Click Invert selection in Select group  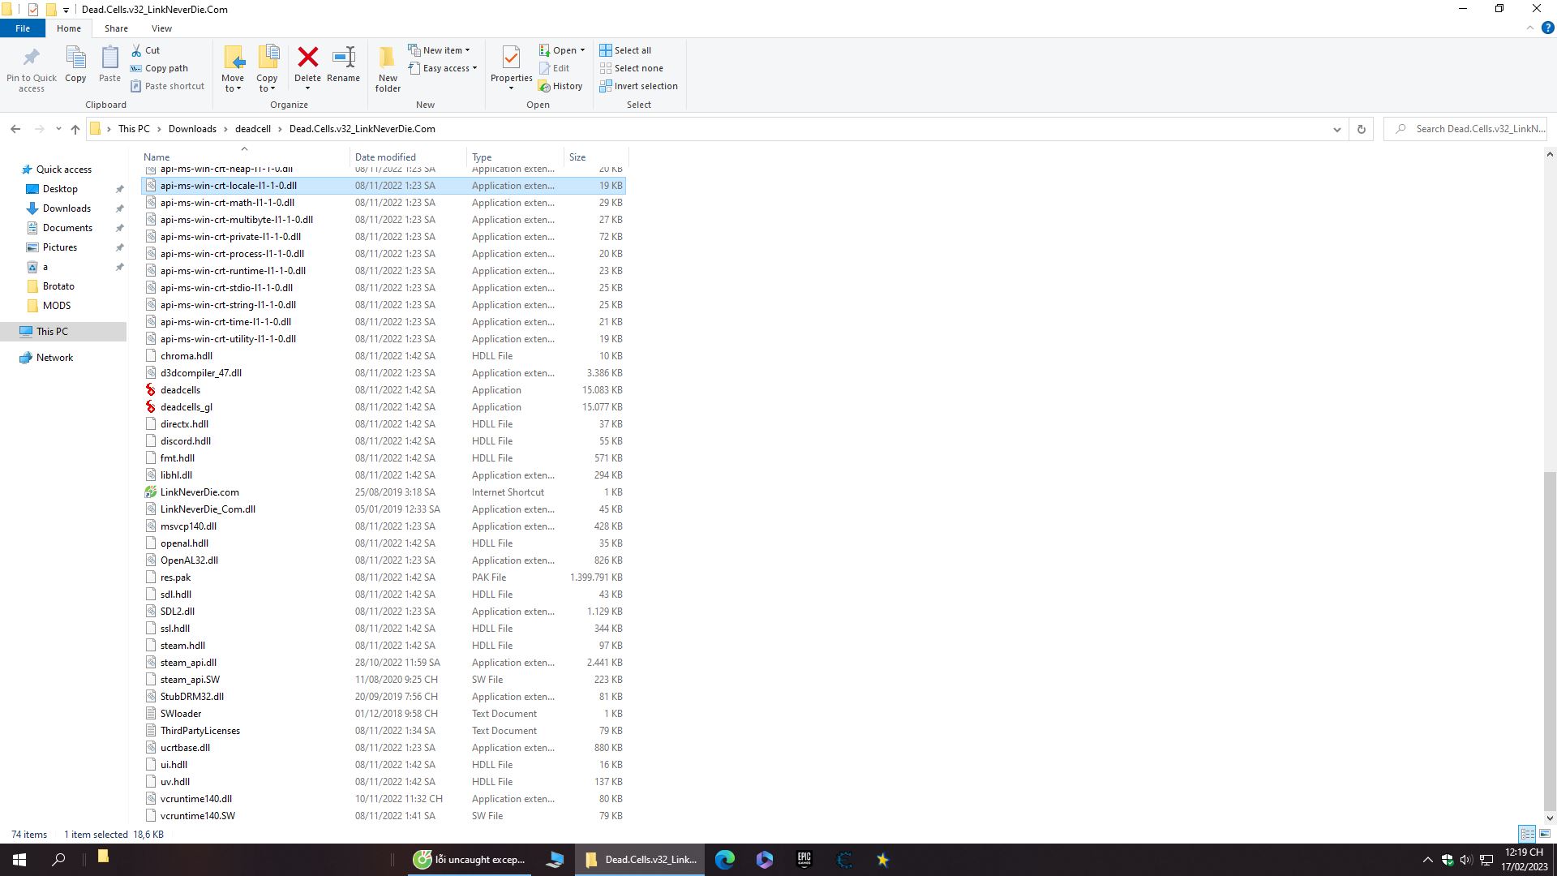coord(638,86)
